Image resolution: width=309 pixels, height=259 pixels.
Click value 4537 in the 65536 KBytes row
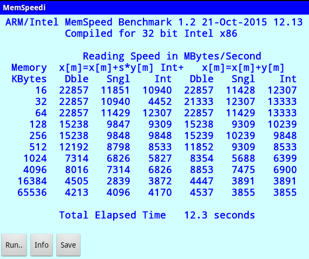click(x=202, y=192)
